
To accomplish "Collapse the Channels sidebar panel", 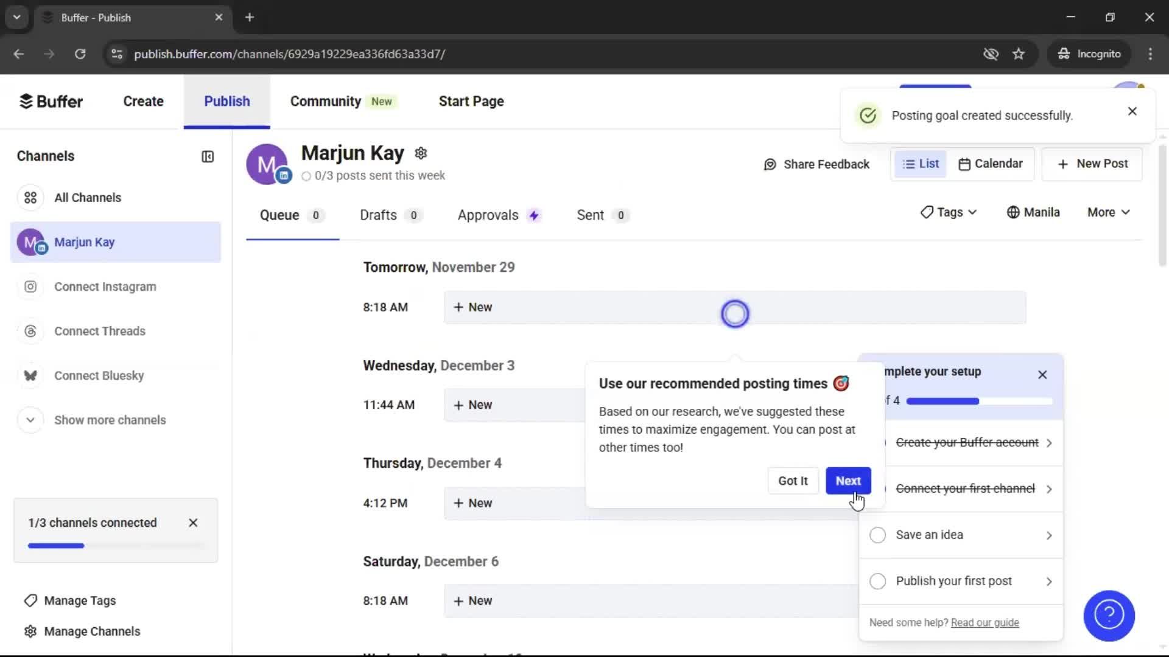I will (x=207, y=156).
